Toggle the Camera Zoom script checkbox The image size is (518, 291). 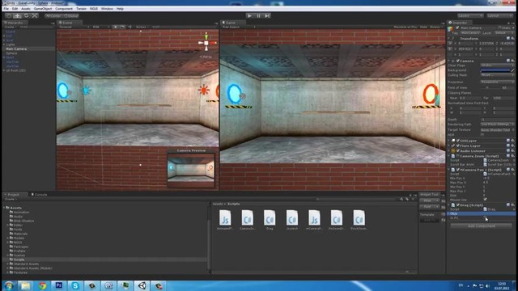click(x=458, y=156)
